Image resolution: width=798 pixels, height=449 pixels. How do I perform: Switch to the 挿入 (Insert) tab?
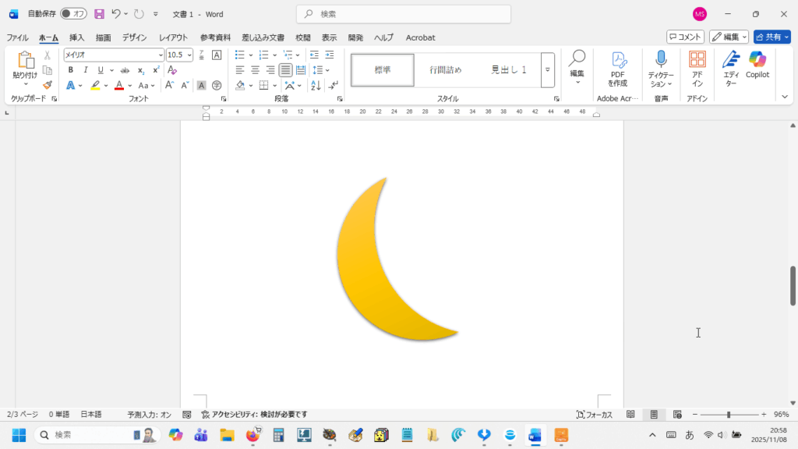tap(76, 37)
